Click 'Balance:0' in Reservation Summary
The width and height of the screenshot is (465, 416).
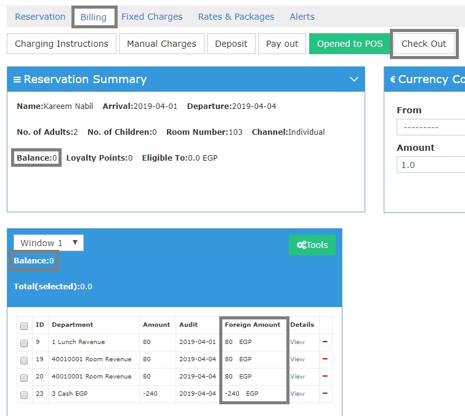[37, 158]
